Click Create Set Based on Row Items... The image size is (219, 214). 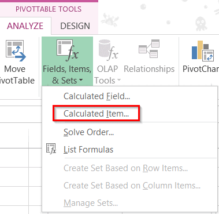125,168
